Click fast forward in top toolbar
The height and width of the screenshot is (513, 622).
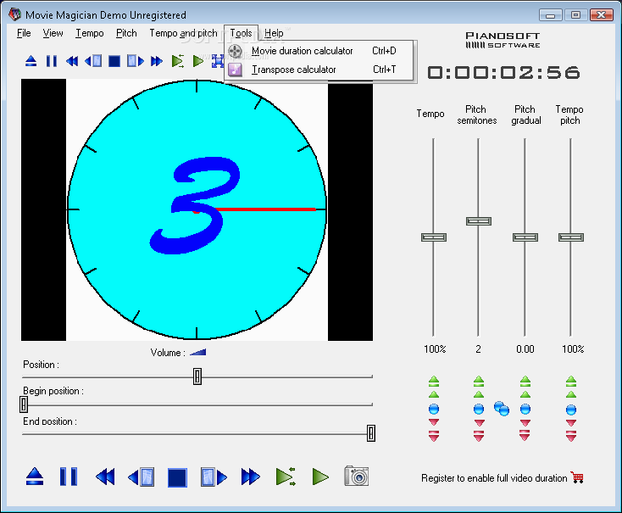coord(157,61)
